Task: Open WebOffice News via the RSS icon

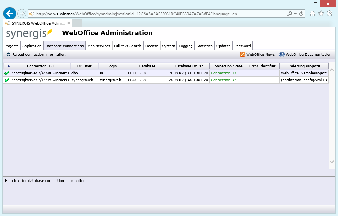Action: click(x=242, y=54)
